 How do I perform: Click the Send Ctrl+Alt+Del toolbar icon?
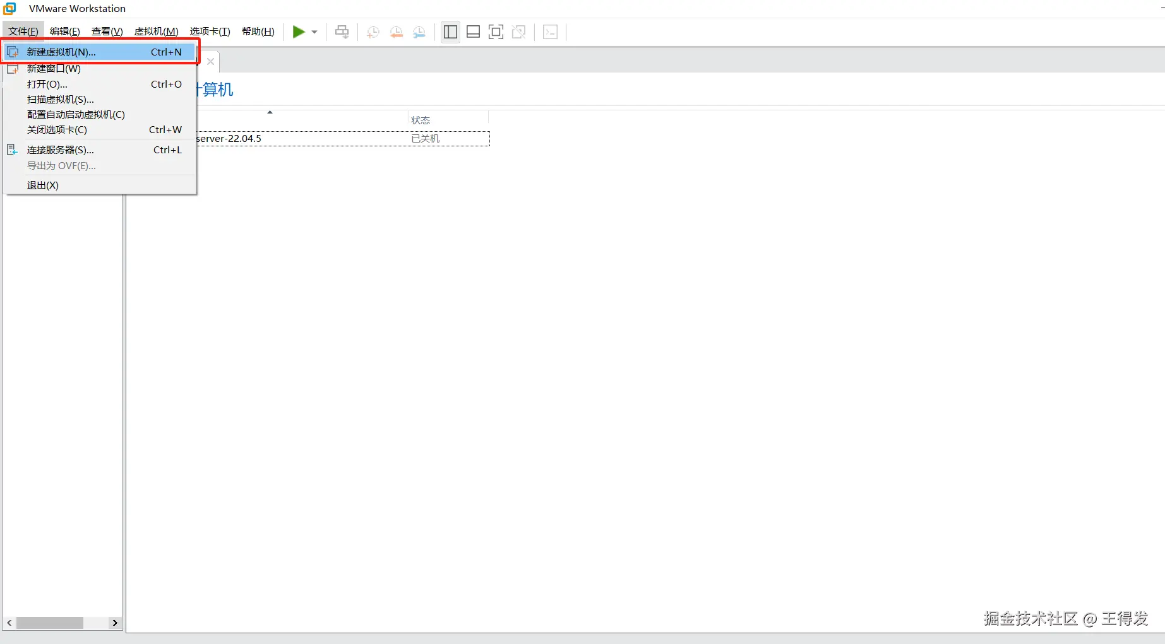[342, 32]
